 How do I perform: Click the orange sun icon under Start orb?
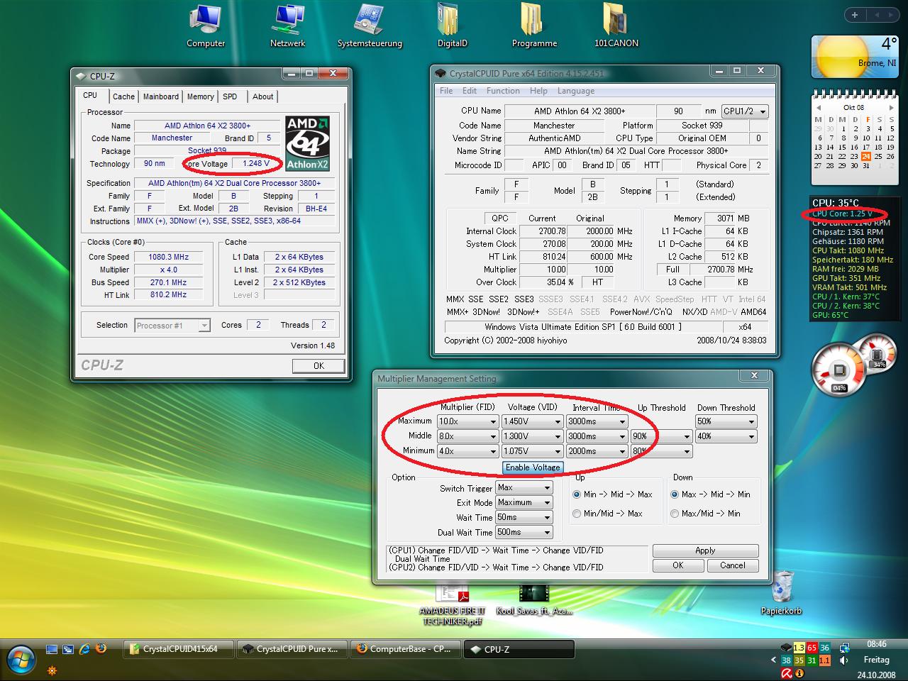(51, 670)
